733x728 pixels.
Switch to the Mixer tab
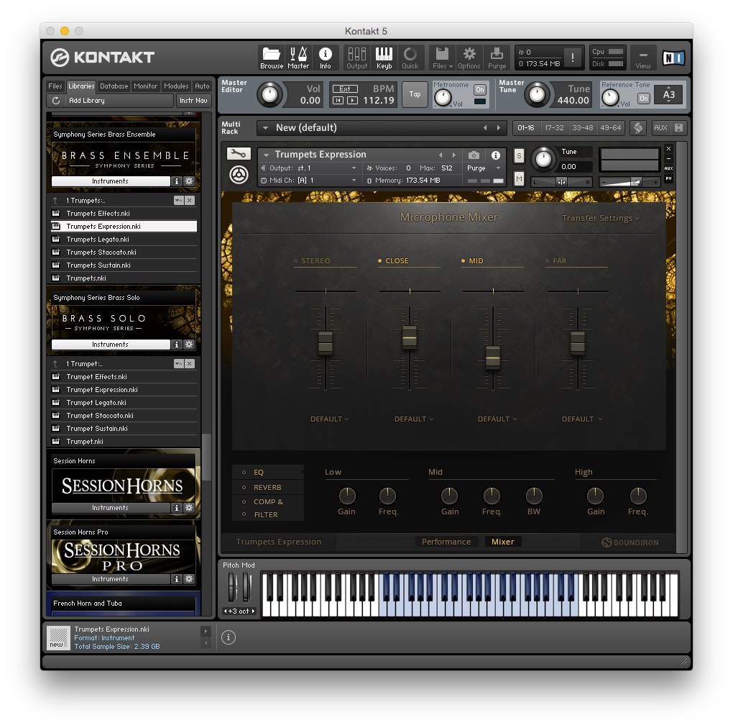pyautogui.click(x=503, y=542)
